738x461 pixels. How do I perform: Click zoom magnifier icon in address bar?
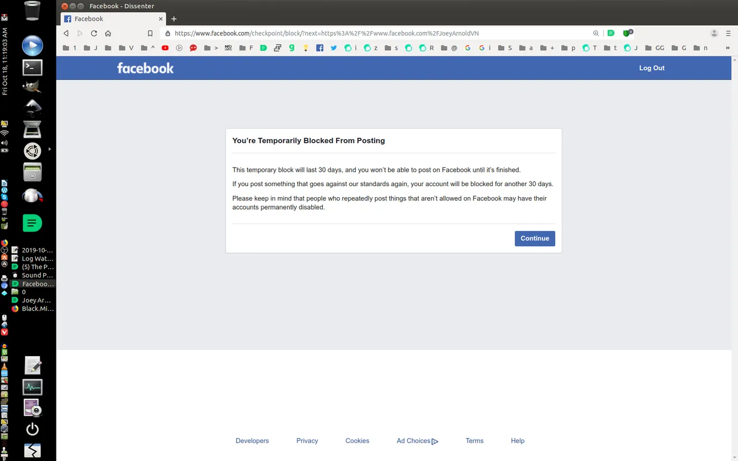(x=596, y=33)
